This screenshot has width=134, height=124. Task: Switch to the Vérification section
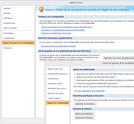click(8, 18)
